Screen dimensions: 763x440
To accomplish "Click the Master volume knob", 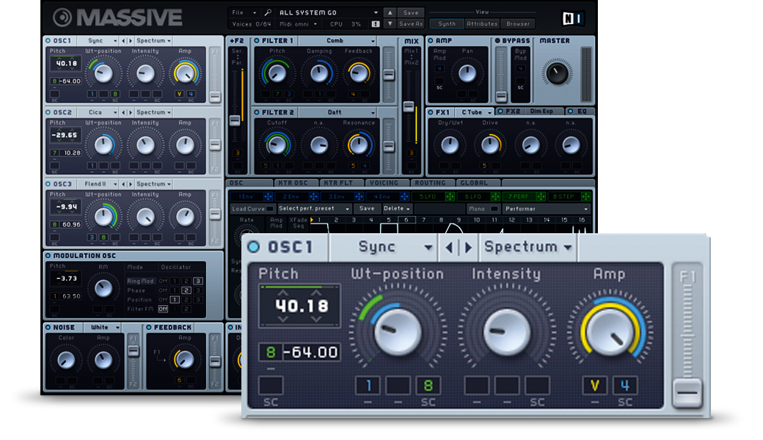I will [x=557, y=73].
